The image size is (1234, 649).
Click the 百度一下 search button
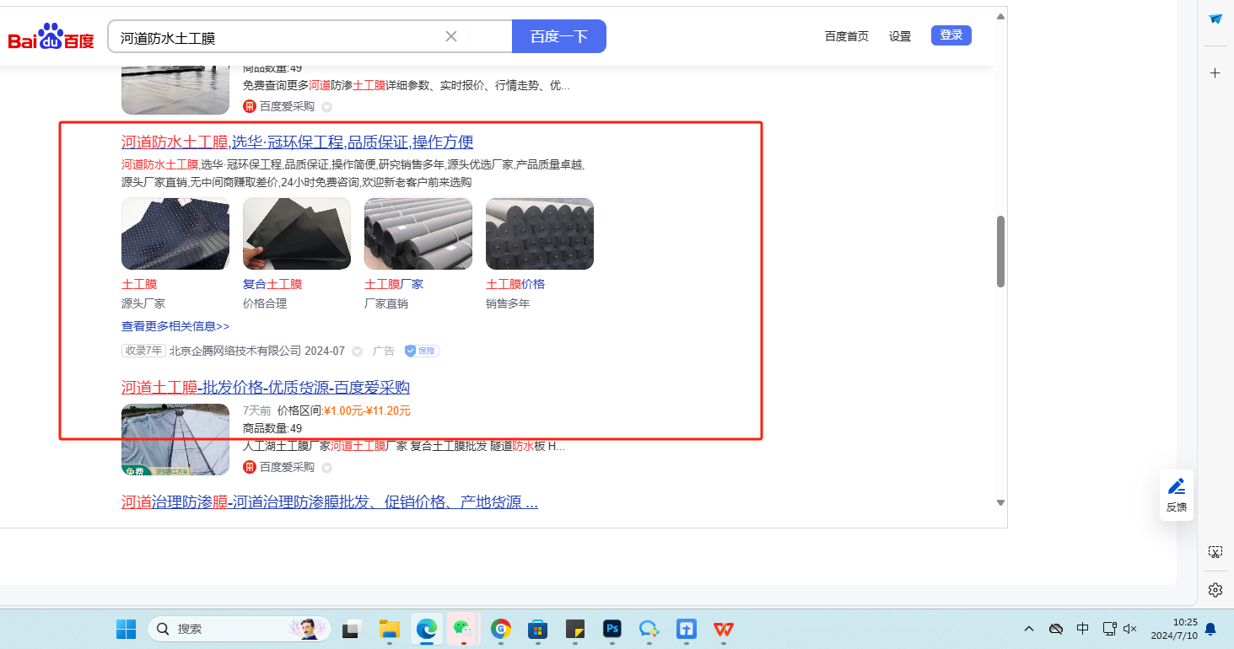click(x=559, y=36)
